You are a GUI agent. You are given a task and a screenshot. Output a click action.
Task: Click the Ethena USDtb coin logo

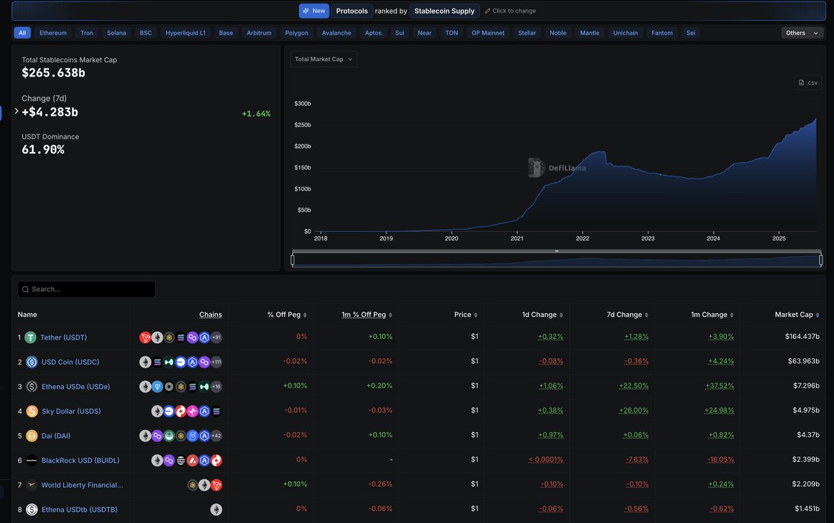[x=31, y=509]
